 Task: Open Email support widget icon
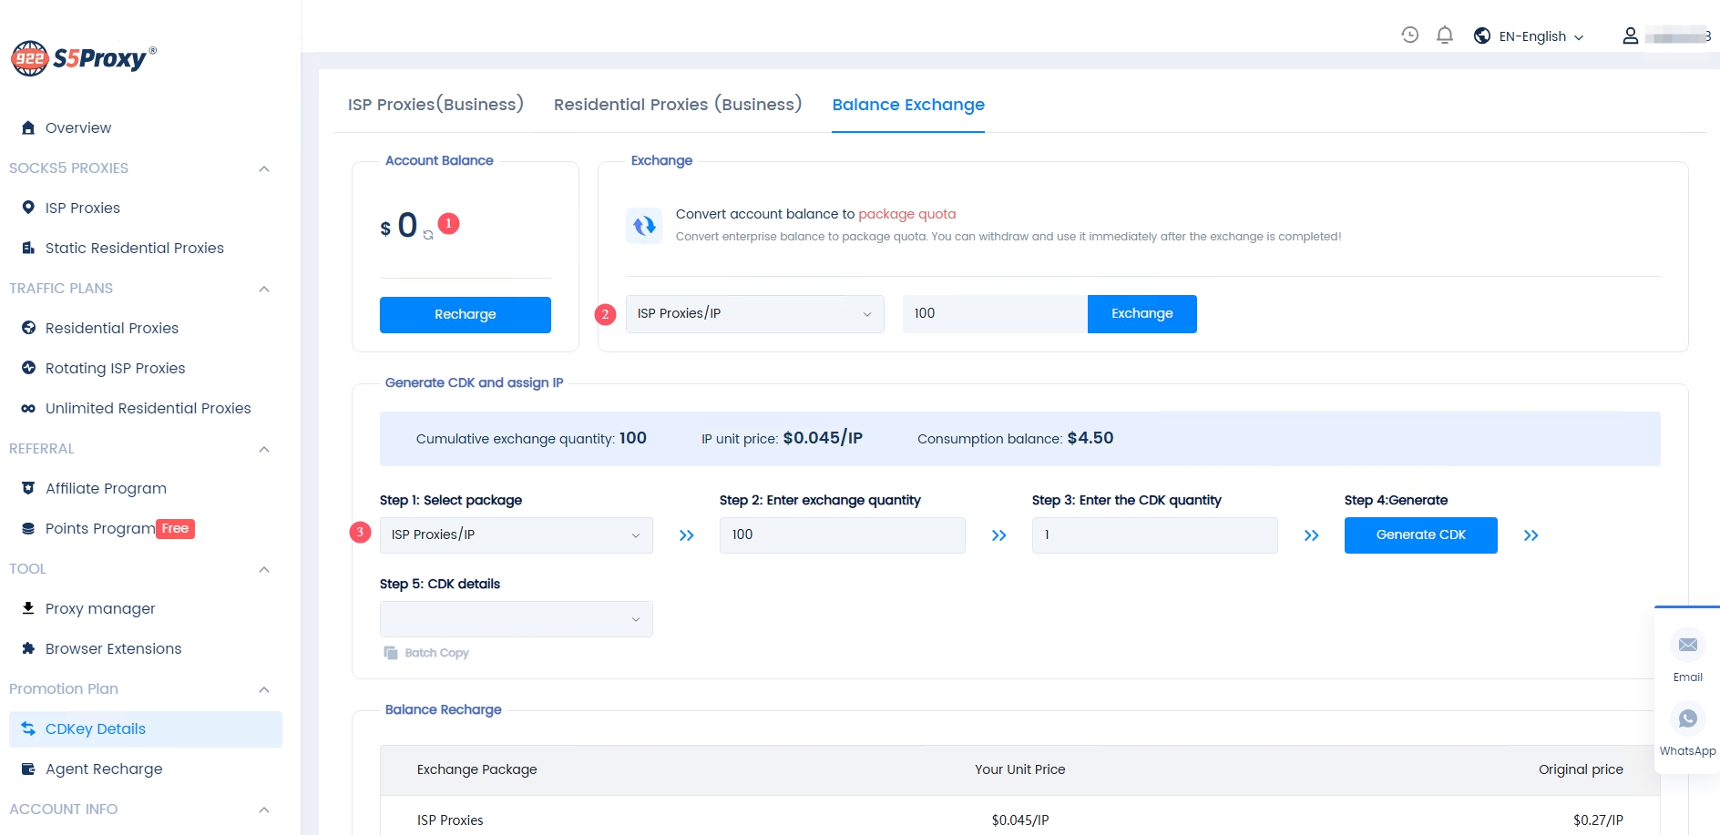tap(1687, 646)
